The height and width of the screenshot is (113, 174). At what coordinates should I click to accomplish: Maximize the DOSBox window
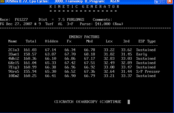pyautogui.click(x=163, y=2)
